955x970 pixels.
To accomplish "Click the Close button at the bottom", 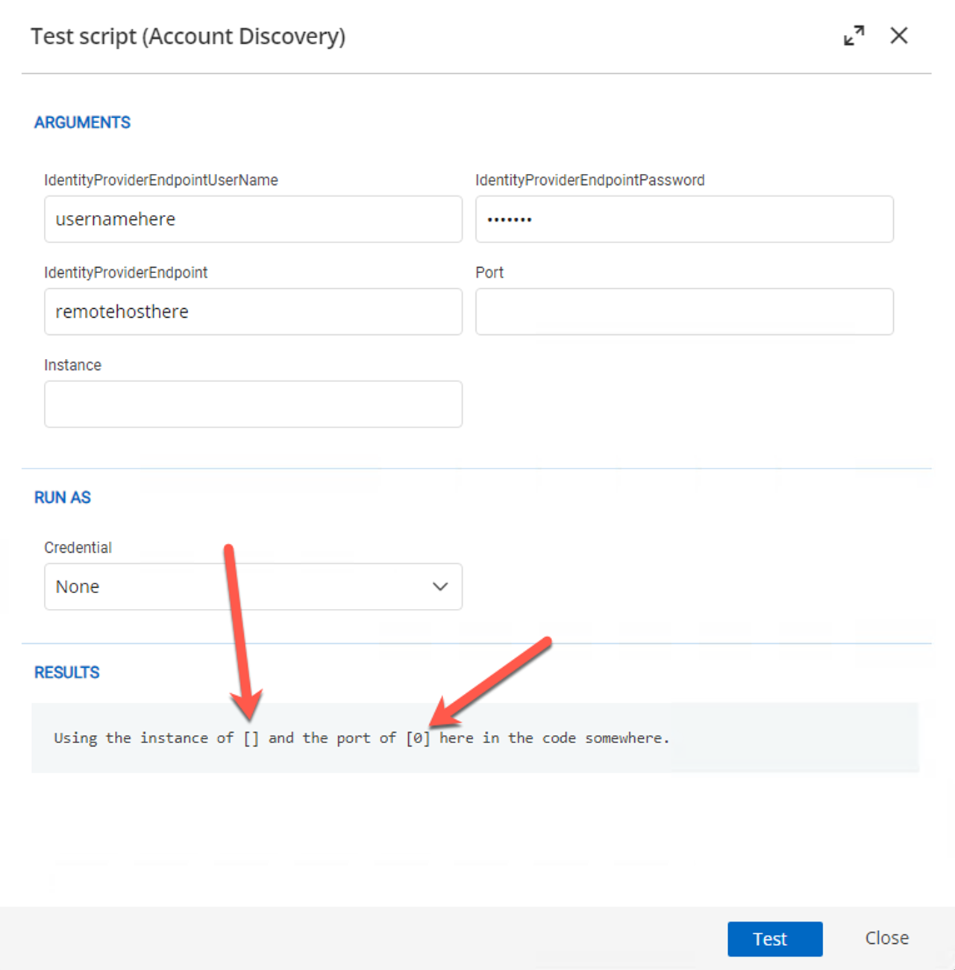I will coord(887,938).
